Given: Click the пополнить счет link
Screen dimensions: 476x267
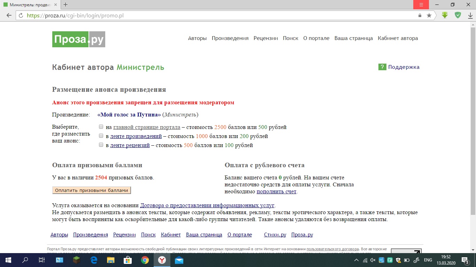Looking at the screenshot, I should pos(276,192).
